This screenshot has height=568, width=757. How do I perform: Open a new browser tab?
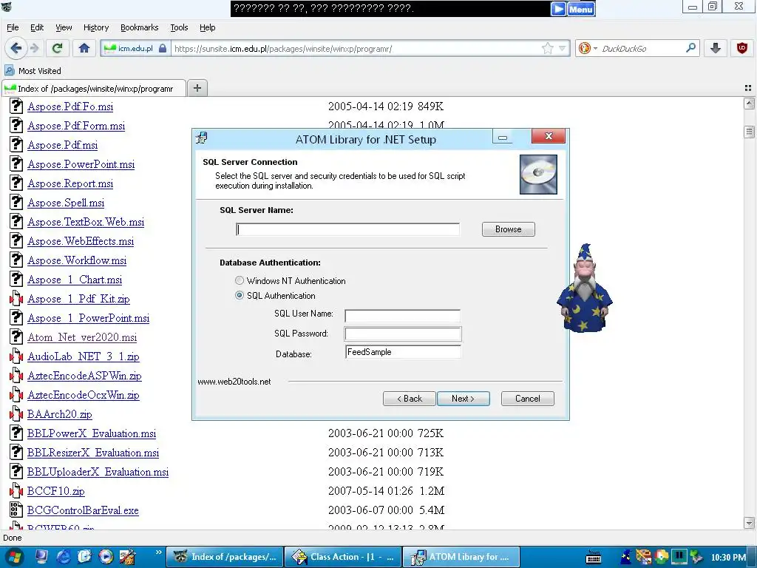tap(197, 88)
